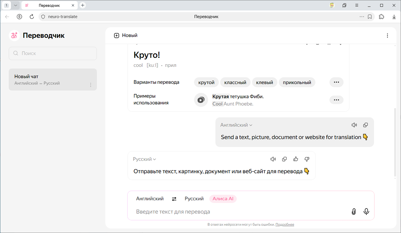Expand more translation variants
The height and width of the screenshot is (233, 401).
click(x=336, y=82)
